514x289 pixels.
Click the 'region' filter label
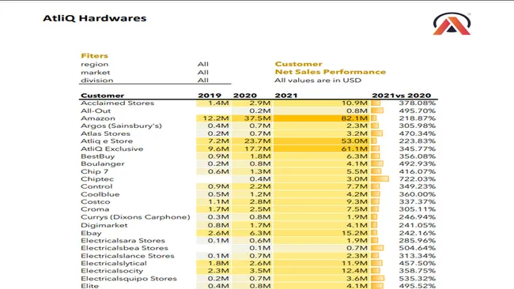click(94, 64)
